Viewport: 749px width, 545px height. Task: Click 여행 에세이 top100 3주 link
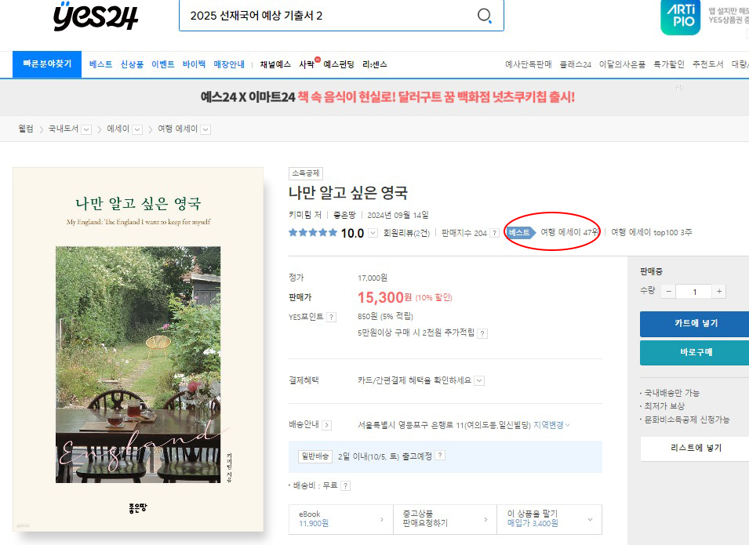[652, 233]
